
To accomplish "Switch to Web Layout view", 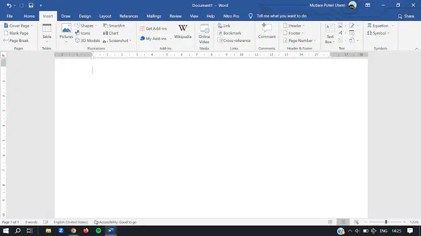I will 356,222.
